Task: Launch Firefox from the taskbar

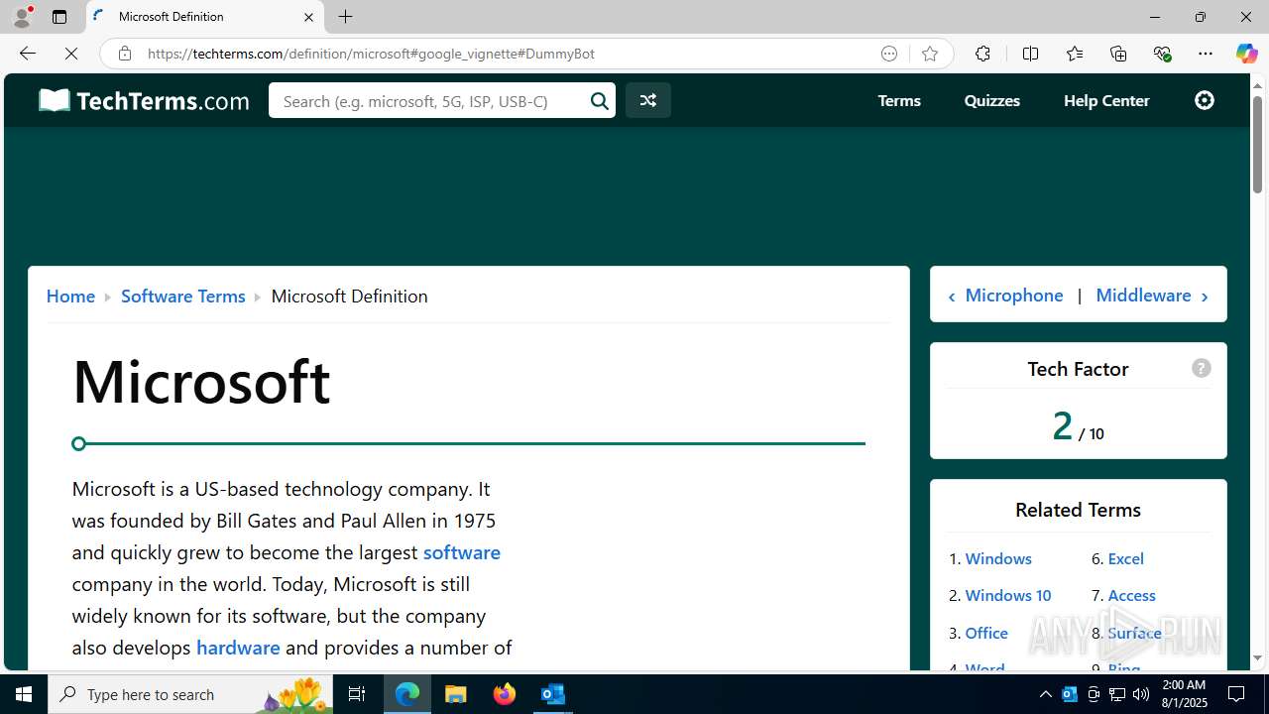Action: click(x=505, y=694)
